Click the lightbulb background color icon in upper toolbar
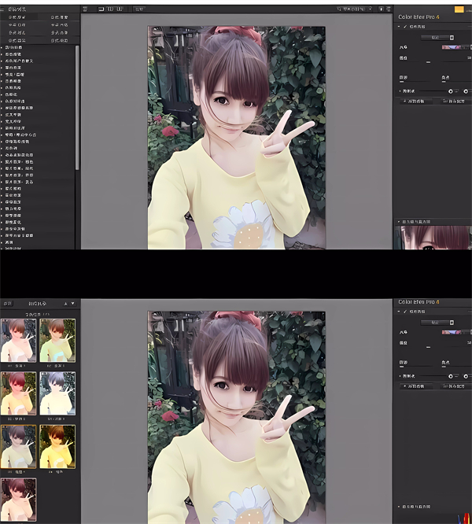472x524 pixels. tap(382, 9)
